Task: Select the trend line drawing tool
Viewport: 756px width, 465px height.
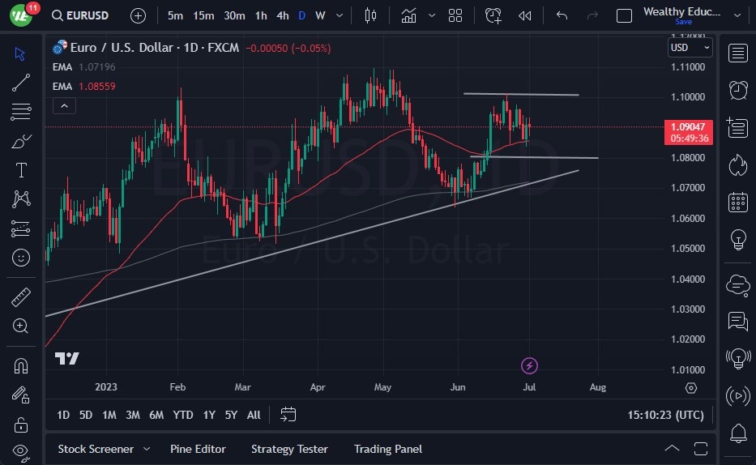Action: tap(21, 83)
